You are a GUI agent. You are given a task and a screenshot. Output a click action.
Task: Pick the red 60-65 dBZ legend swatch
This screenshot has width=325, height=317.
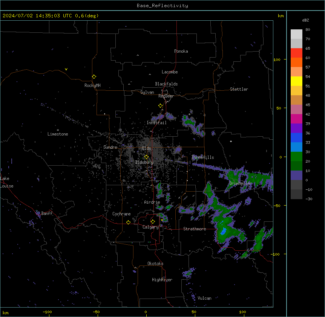[296, 53]
